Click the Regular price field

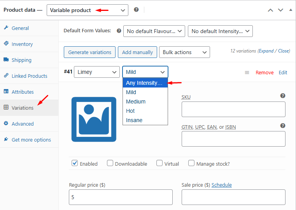coord(121,197)
